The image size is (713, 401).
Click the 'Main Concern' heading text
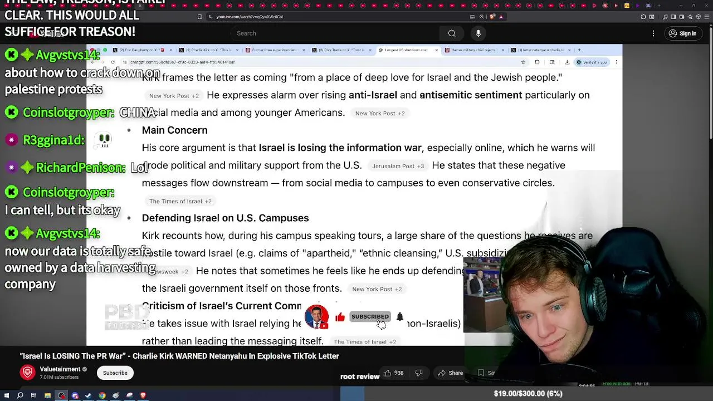pos(174,130)
